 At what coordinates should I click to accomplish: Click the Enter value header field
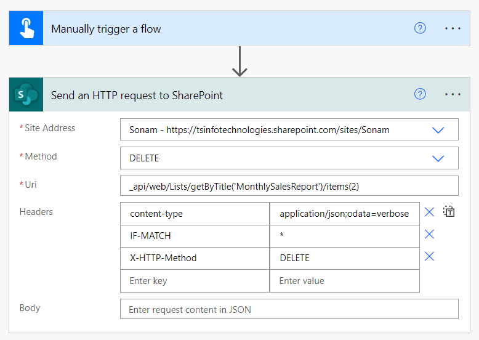point(345,281)
